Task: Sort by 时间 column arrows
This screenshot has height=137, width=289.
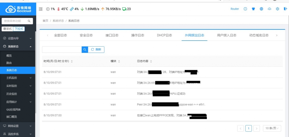Action: [x=72, y=61]
